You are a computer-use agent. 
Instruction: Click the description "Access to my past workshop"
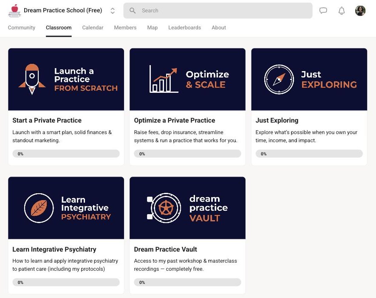pyautogui.click(x=185, y=265)
